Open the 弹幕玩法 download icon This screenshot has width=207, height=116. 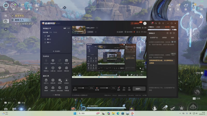[x=46, y=69]
